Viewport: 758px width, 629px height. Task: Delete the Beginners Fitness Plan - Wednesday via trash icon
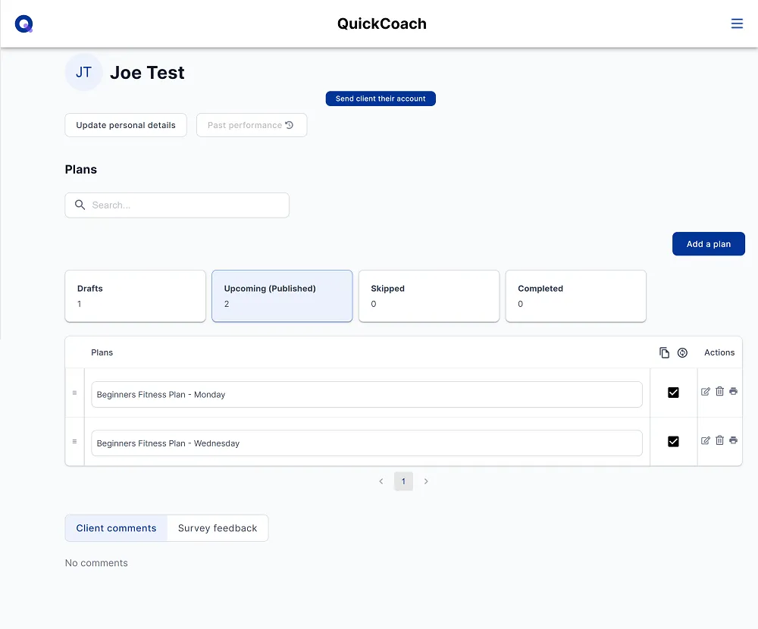pos(719,440)
